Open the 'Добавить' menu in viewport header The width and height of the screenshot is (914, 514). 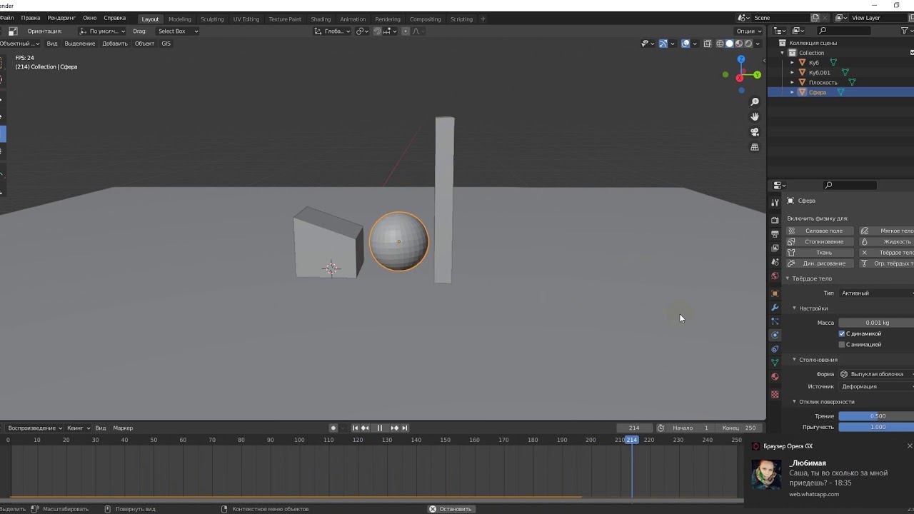click(x=114, y=44)
